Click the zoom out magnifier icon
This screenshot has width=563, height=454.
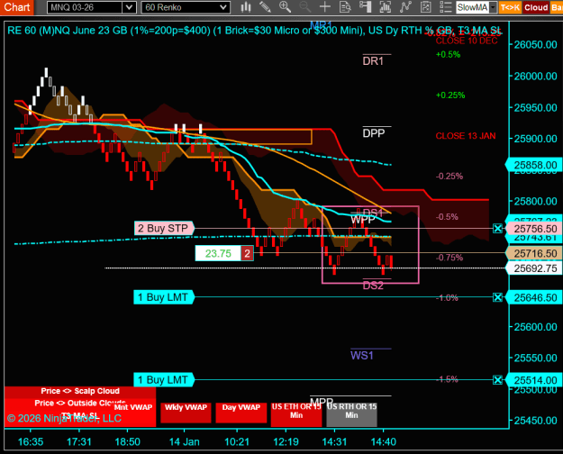[x=304, y=7]
